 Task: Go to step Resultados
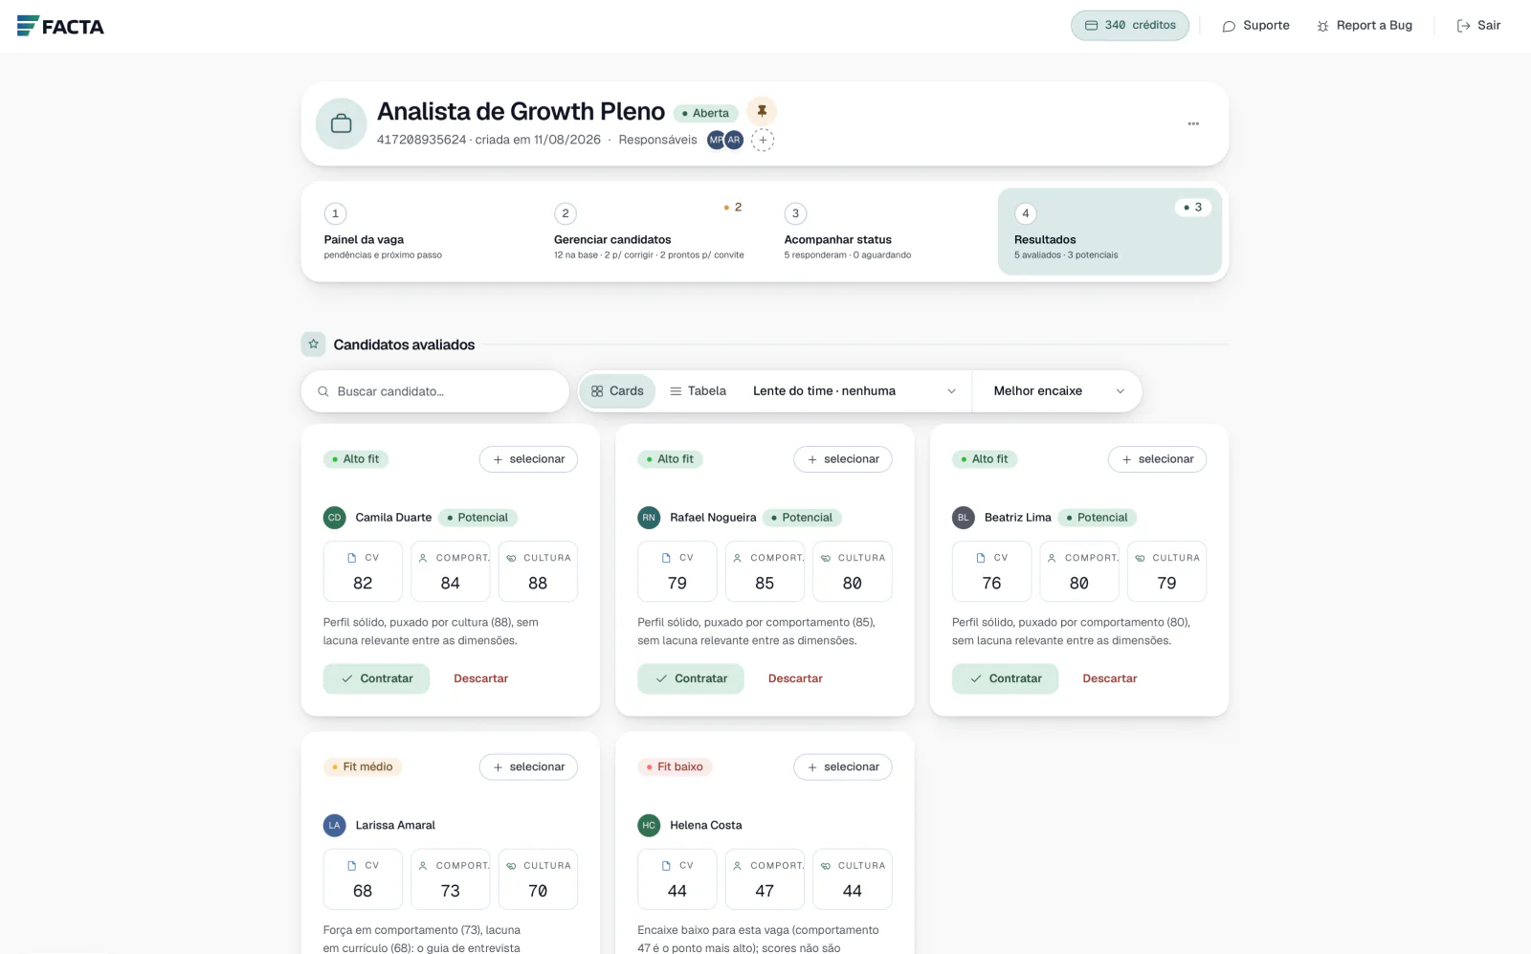click(x=1110, y=232)
